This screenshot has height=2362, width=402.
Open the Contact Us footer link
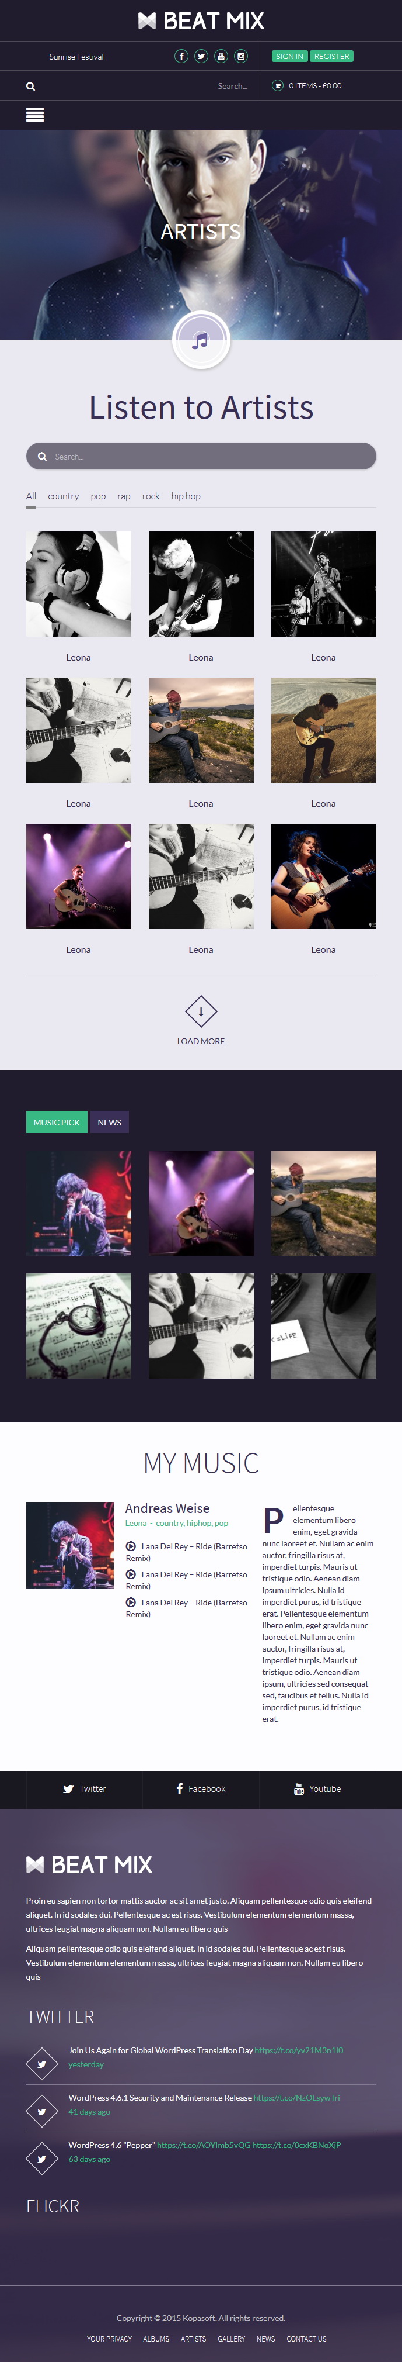pyautogui.click(x=306, y=2338)
